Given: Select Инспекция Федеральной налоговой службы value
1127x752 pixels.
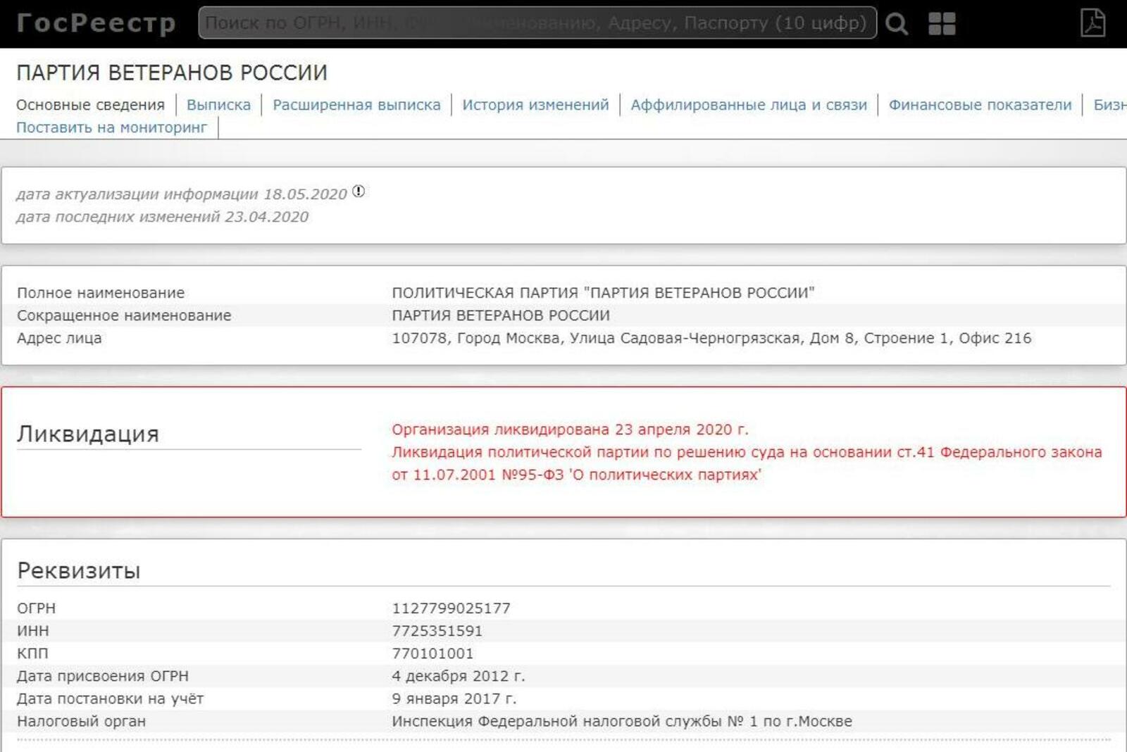Looking at the screenshot, I should point(622,721).
